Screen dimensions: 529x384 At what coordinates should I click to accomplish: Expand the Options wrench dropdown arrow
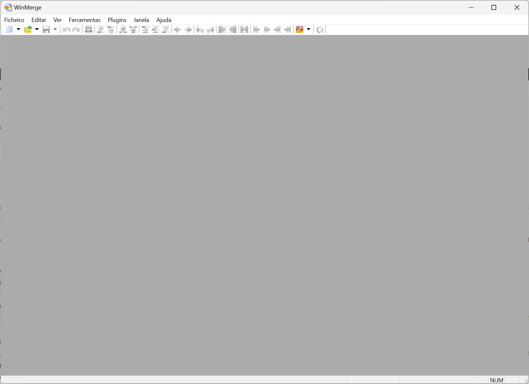click(308, 30)
